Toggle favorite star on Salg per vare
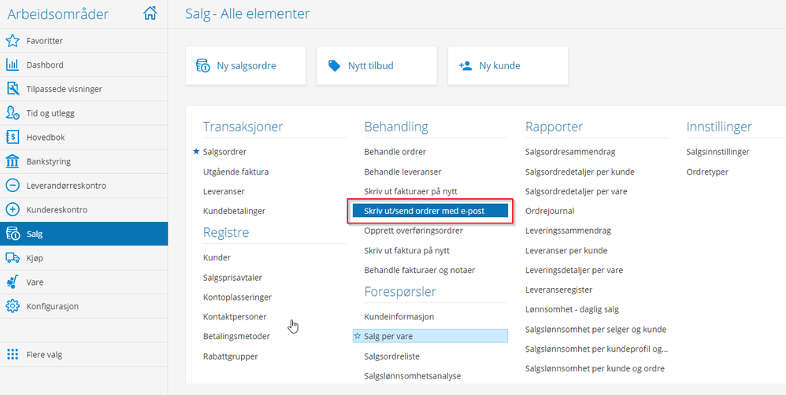The image size is (786, 395). point(358,337)
